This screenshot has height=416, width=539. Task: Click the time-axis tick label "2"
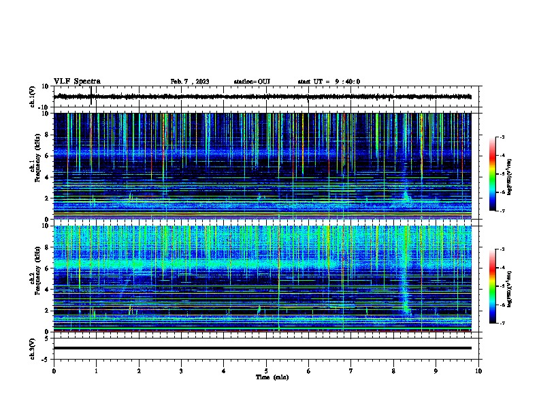coord(139,370)
